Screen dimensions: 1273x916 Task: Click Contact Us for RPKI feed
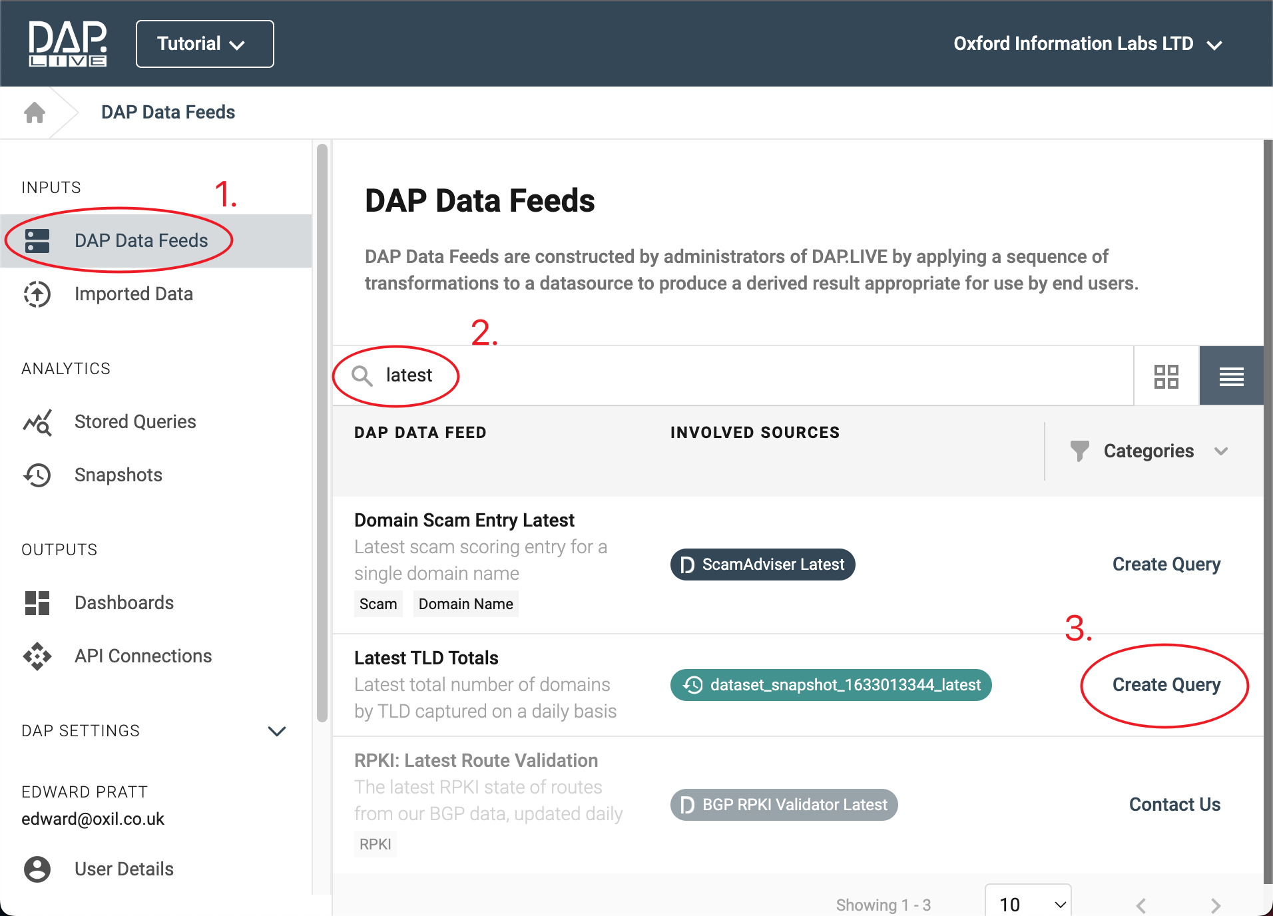pos(1174,805)
